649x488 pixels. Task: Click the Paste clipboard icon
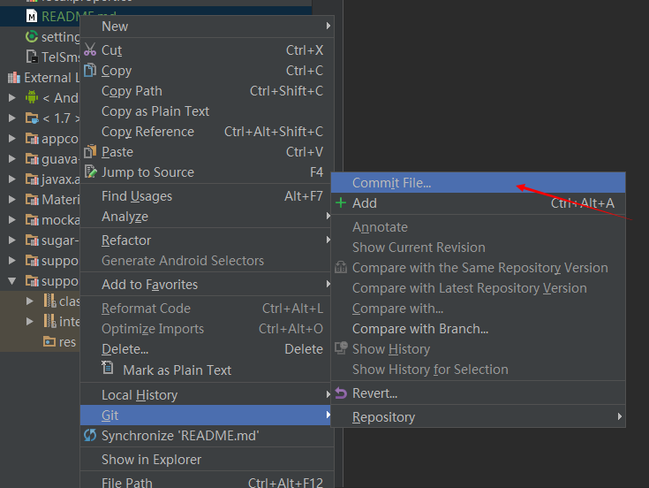pos(90,152)
